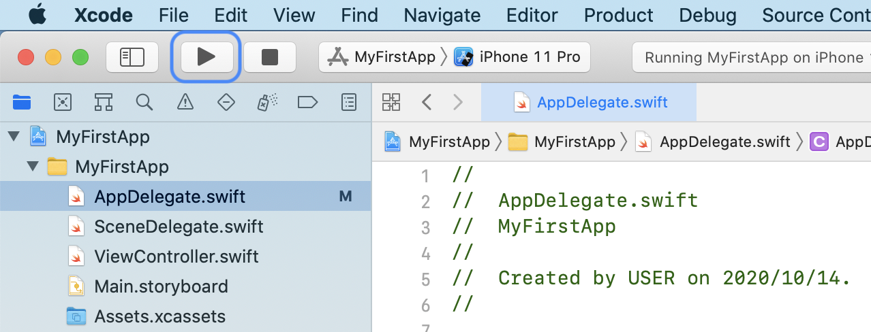Open the File menu

click(174, 15)
